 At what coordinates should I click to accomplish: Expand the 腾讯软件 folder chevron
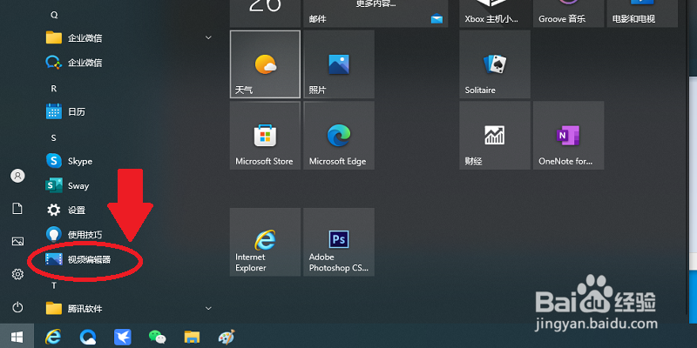tap(208, 308)
